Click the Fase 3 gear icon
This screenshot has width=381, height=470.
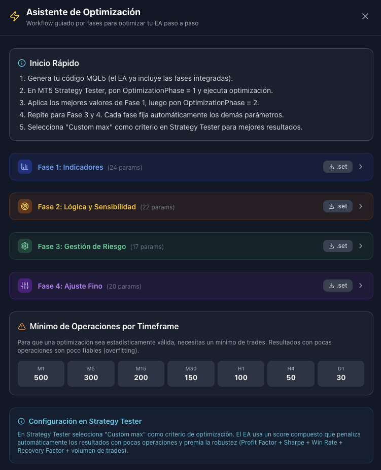[25, 246]
